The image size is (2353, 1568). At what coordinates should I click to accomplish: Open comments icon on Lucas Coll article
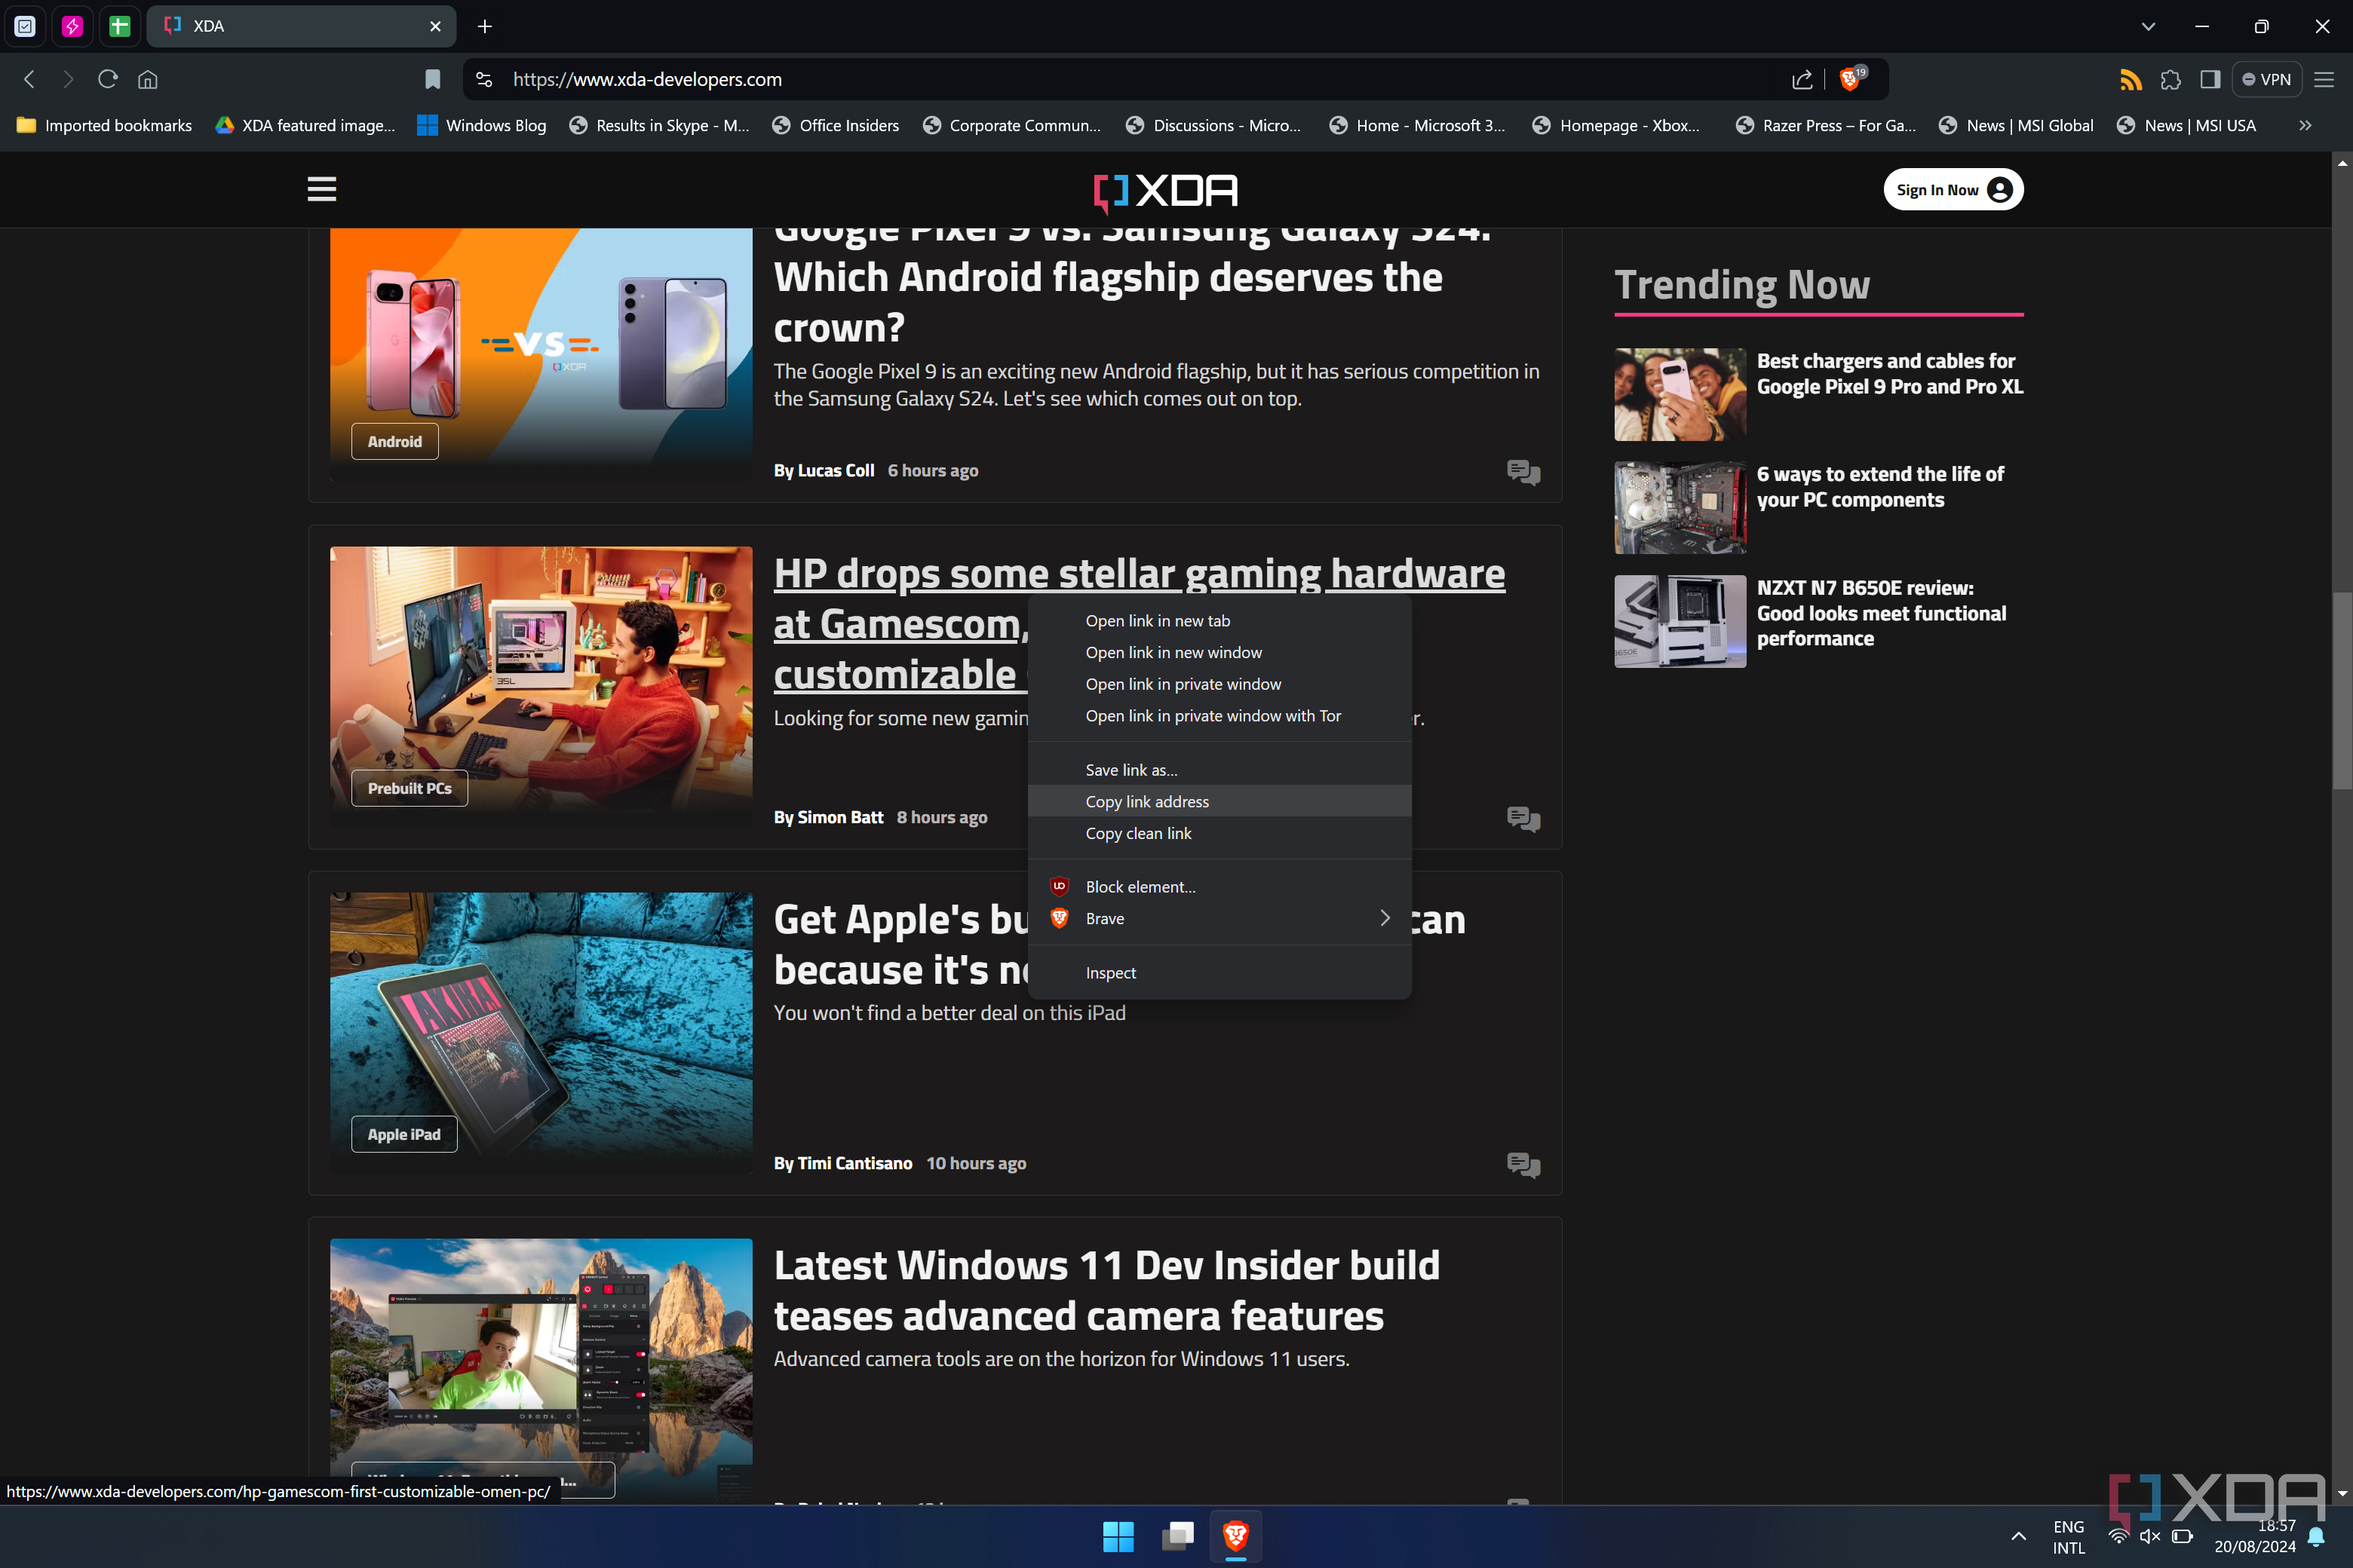coord(1523,471)
